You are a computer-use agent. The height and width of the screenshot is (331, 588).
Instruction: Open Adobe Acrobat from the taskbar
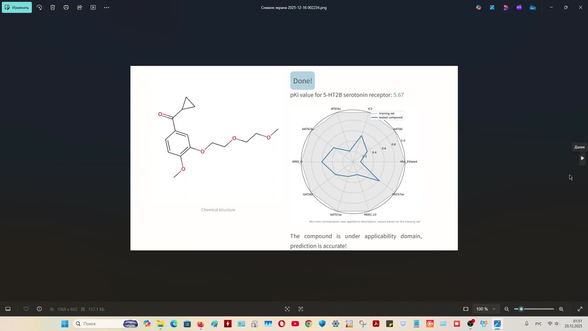point(376,324)
